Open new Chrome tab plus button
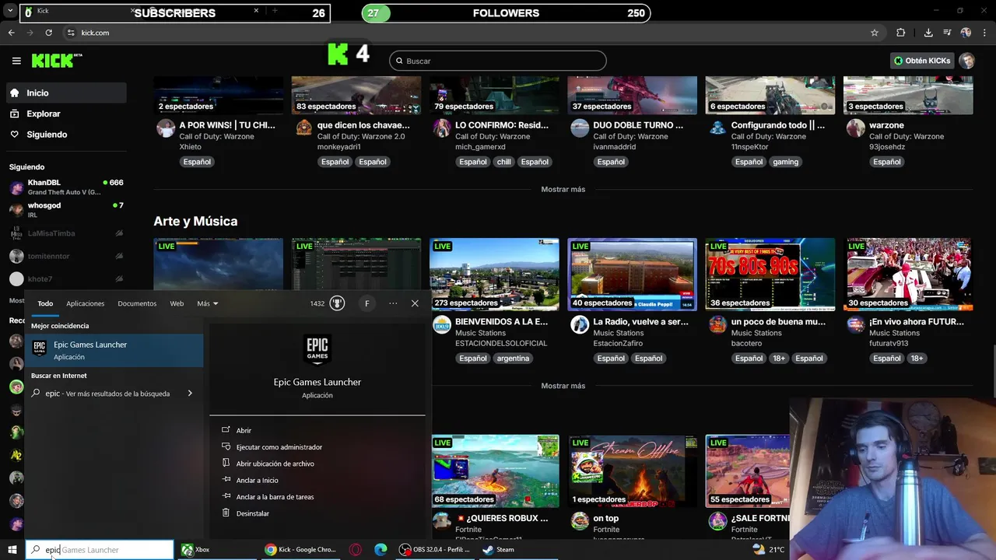 [x=275, y=11]
